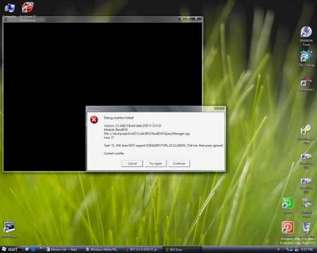
Task: Click Cancel in the BF2 Error dialog
Action: [x=132, y=163]
